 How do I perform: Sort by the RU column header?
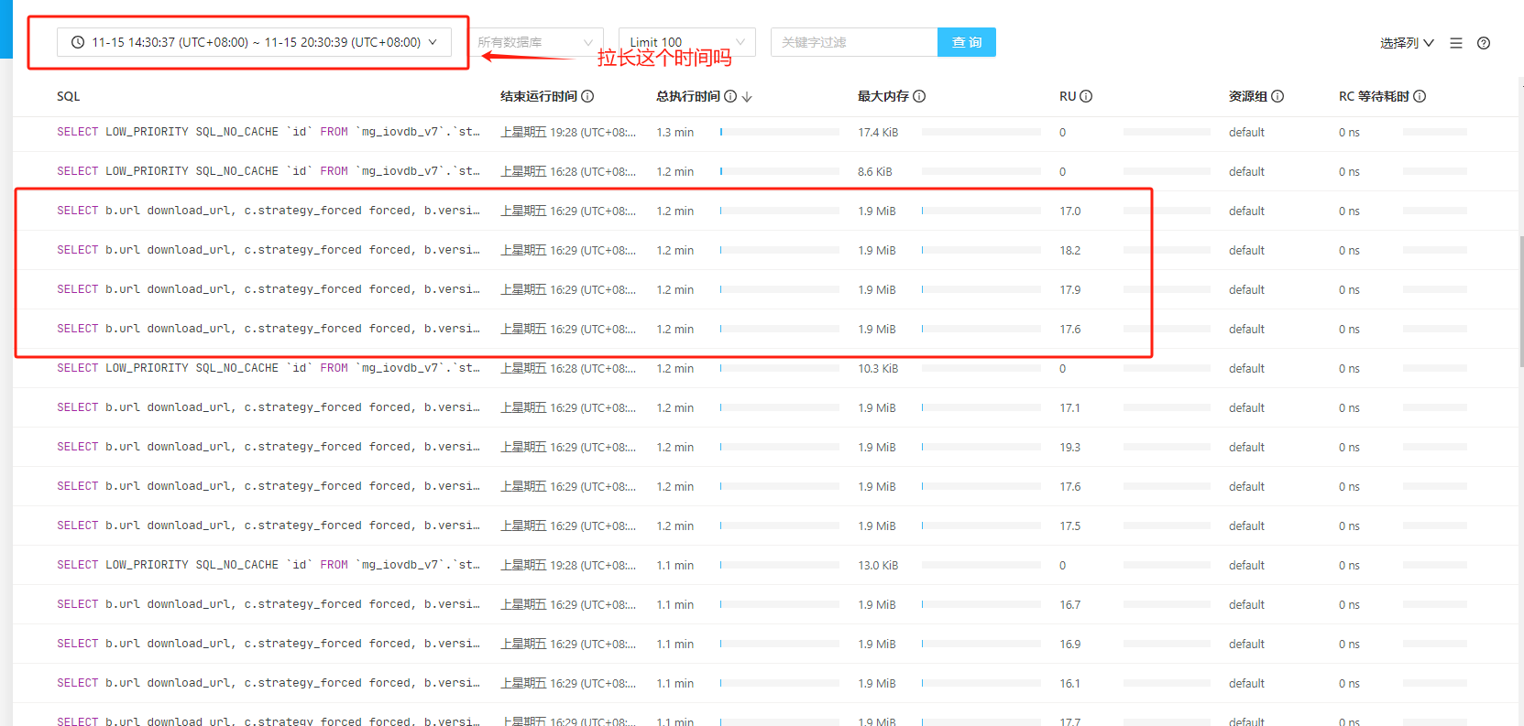point(1068,96)
